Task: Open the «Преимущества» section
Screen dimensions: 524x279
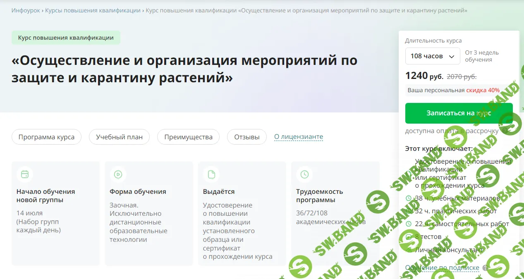Action: coord(188,136)
